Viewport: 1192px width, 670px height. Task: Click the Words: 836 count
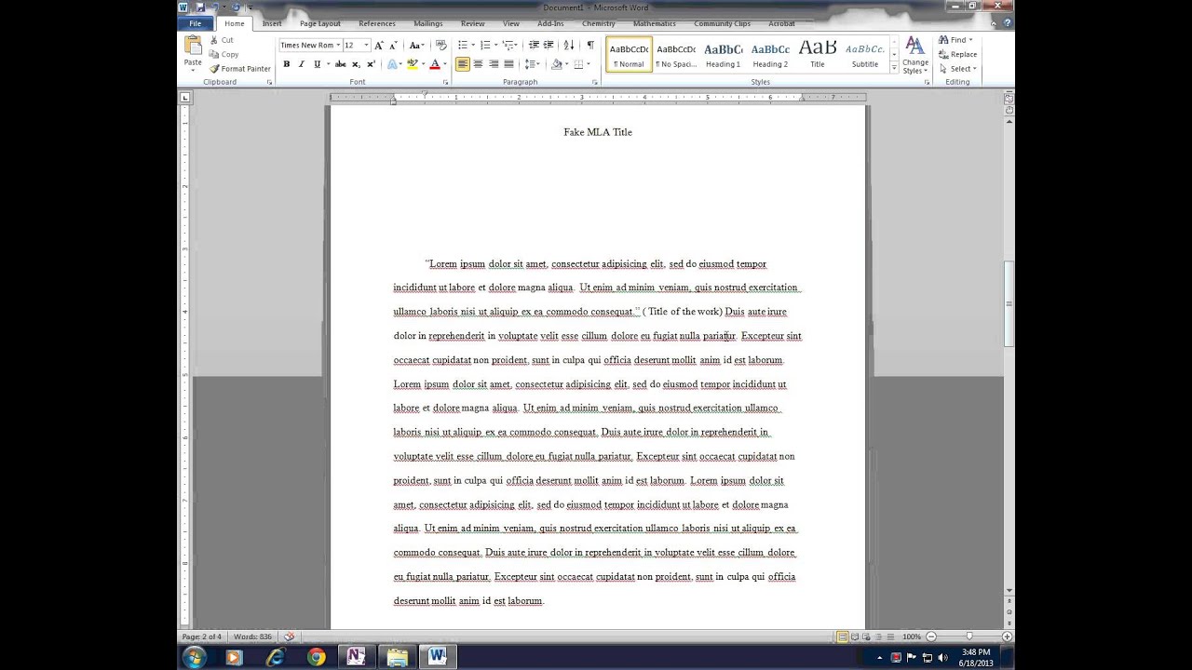(252, 636)
